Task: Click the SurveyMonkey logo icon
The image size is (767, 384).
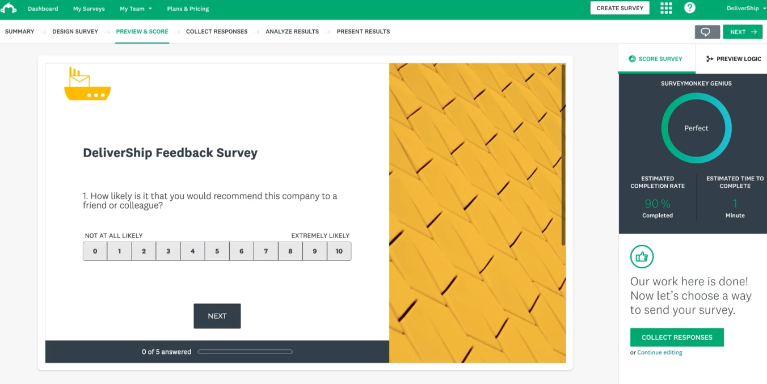Action: (9, 8)
